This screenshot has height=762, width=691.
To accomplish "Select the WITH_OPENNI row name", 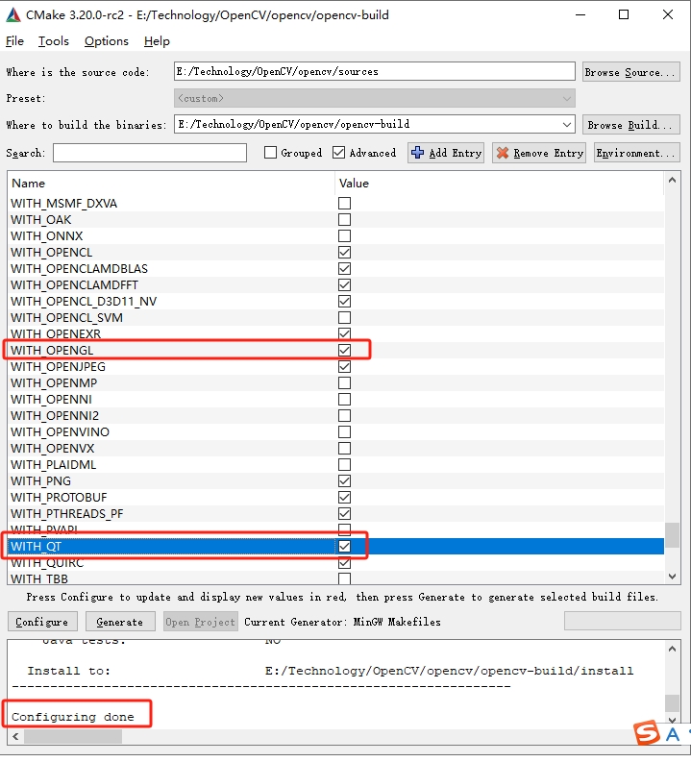I will (x=52, y=400).
